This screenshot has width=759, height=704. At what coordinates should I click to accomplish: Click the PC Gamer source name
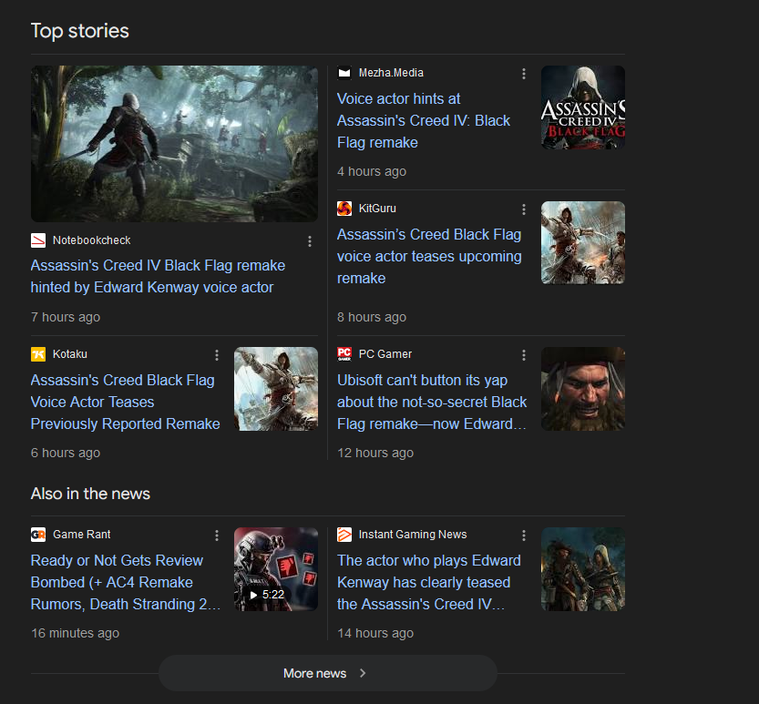coord(385,354)
